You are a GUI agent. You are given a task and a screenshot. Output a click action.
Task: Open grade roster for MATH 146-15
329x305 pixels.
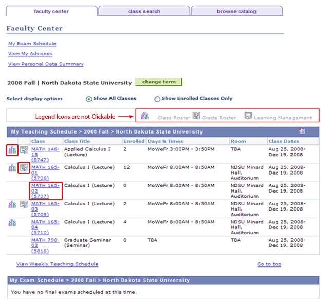pyautogui.click(x=24, y=149)
